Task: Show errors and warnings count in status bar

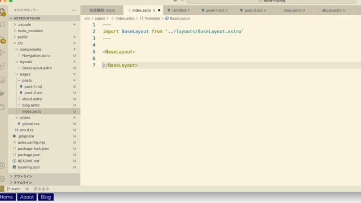Action: coord(41,189)
